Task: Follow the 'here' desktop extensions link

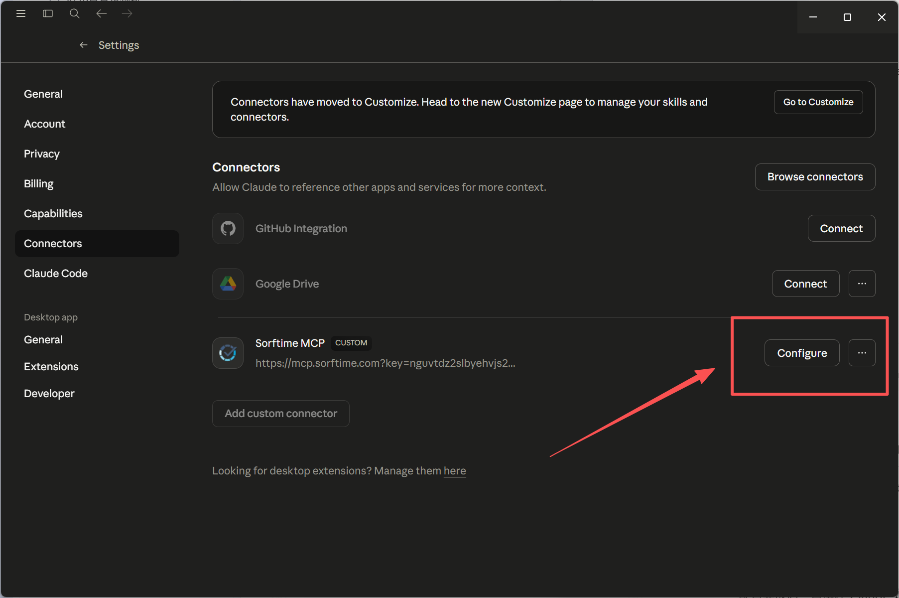Action: pyautogui.click(x=455, y=471)
